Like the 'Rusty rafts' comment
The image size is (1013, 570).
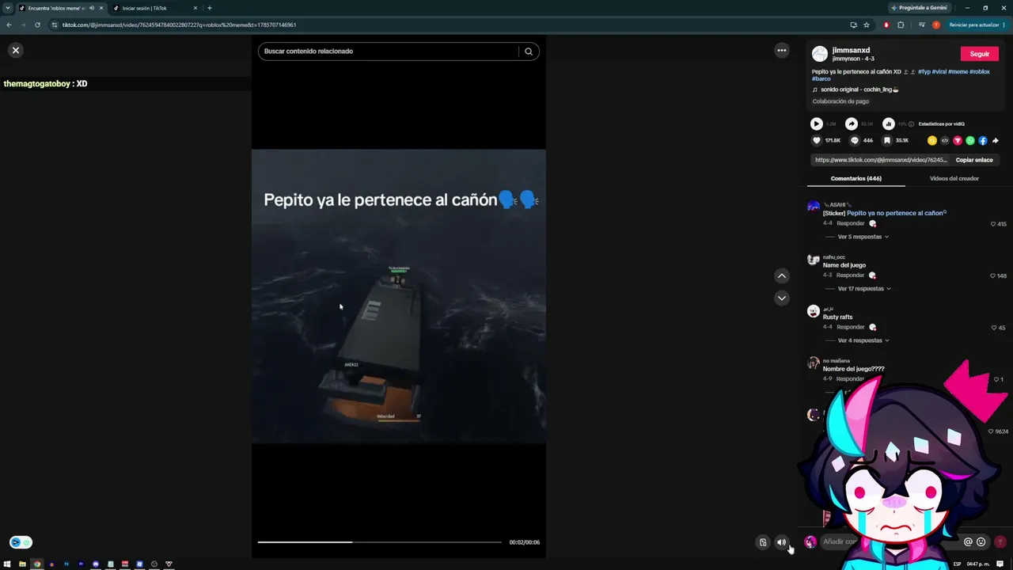point(993,328)
